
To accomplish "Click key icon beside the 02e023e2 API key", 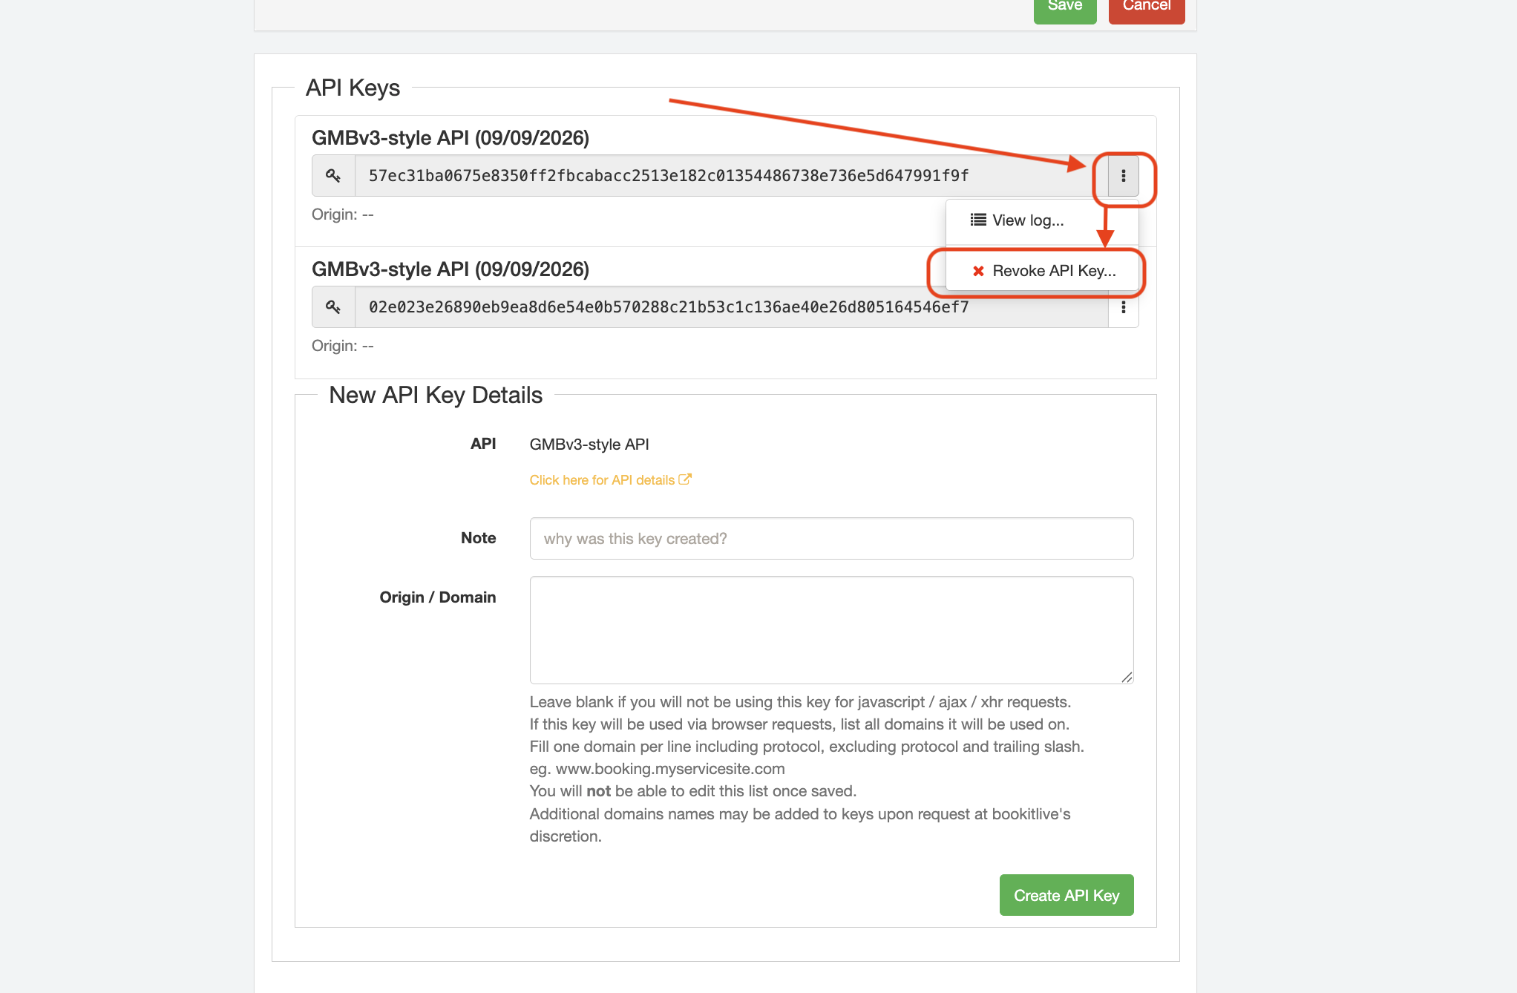I will point(333,307).
